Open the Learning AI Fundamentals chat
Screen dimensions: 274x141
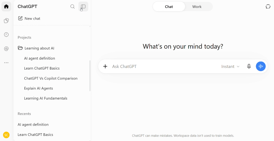(x=45, y=98)
